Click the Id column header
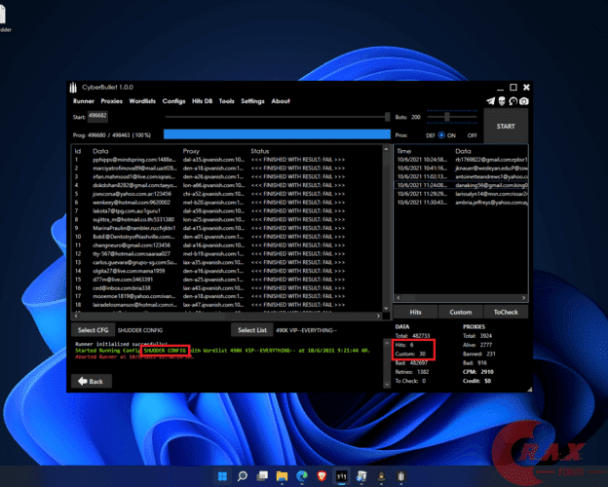This screenshot has height=487, width=608. tap(78, 151)
